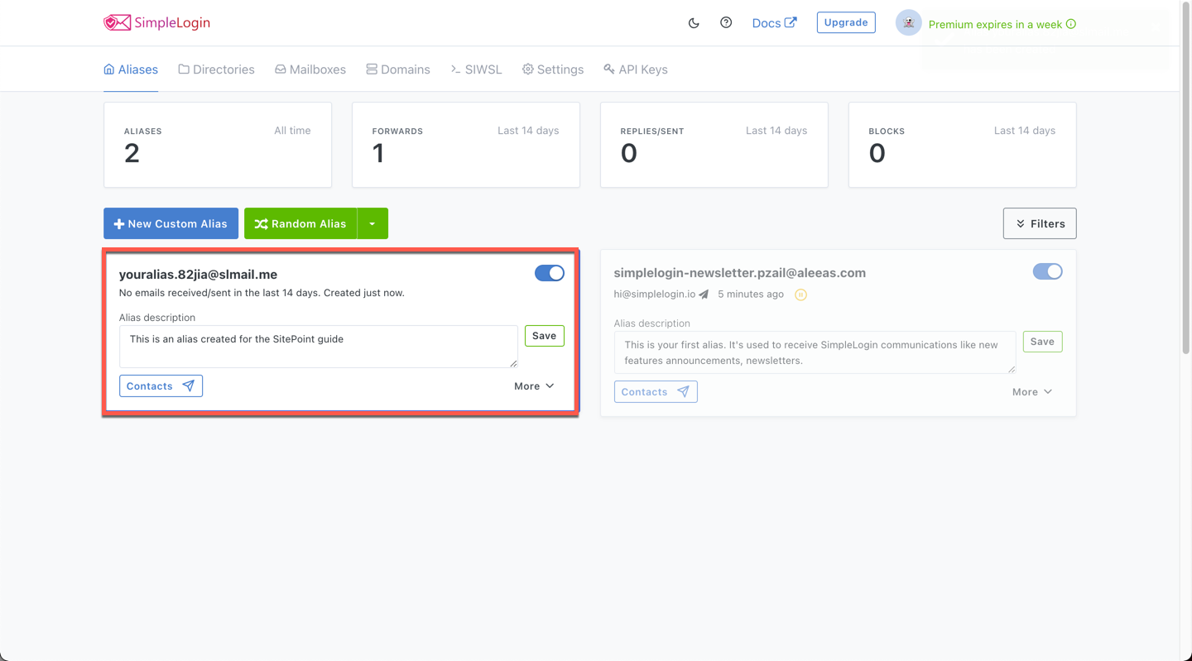The image size is (1192, 661).
Task: Create a New Custom Alias
Action: [x=171, y=223]
